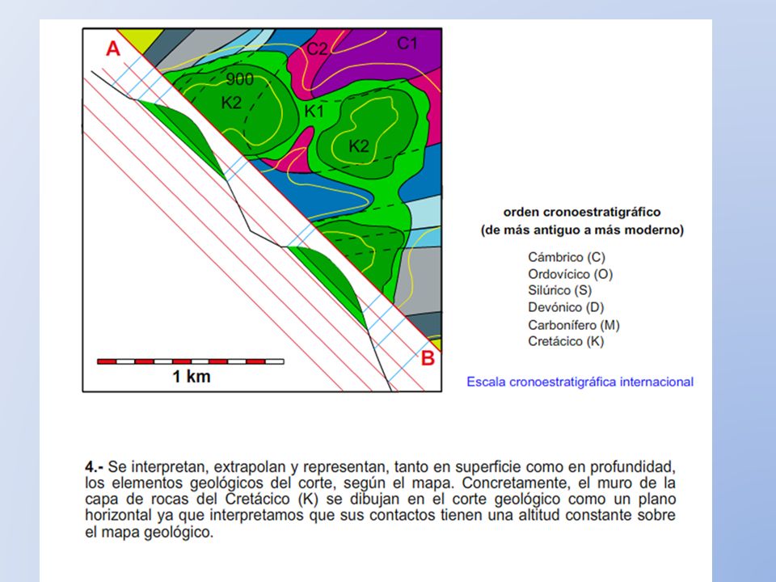Select the text Ordovícico (O)
776x582 pixels.
tap(570, 274)
